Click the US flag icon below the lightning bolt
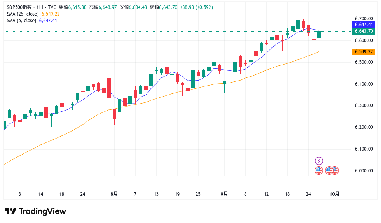Image resolution: width=381 pixels, height=223 pixels. (x=319, y=170)
